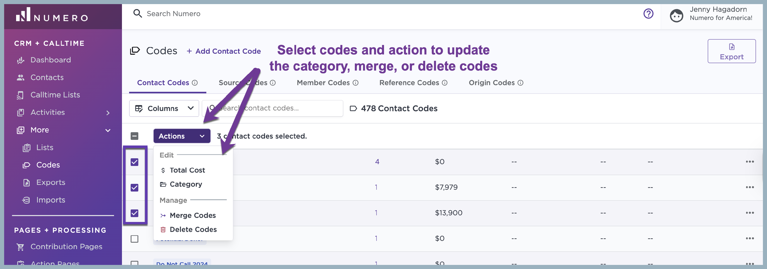Open the Columns dropdown

pyautogui.click(x=164, y=108)
